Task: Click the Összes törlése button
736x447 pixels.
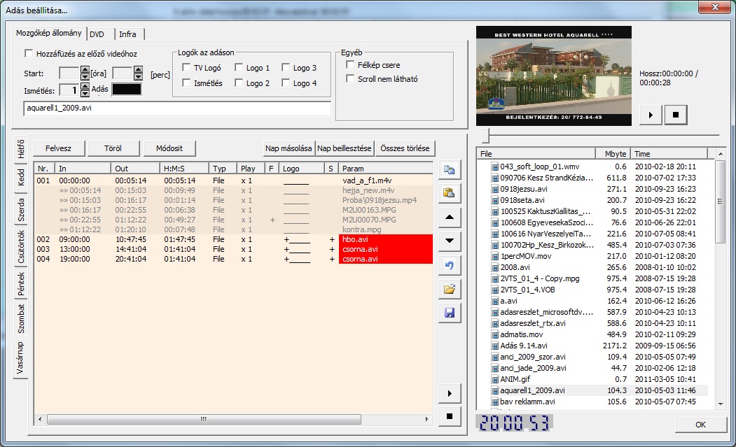Action: 405,148
